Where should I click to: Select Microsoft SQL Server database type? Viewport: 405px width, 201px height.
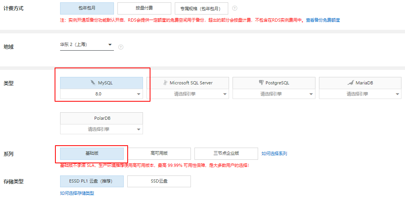pyautogui.click(x=188, y=83)
